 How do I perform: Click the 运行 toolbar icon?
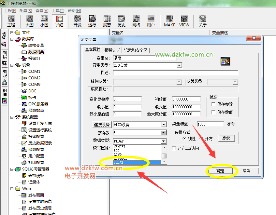click(x=92, y=21)
